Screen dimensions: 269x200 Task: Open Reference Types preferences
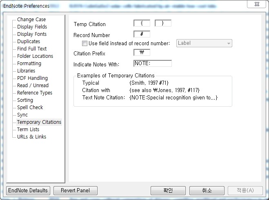(x=35, y=93)
